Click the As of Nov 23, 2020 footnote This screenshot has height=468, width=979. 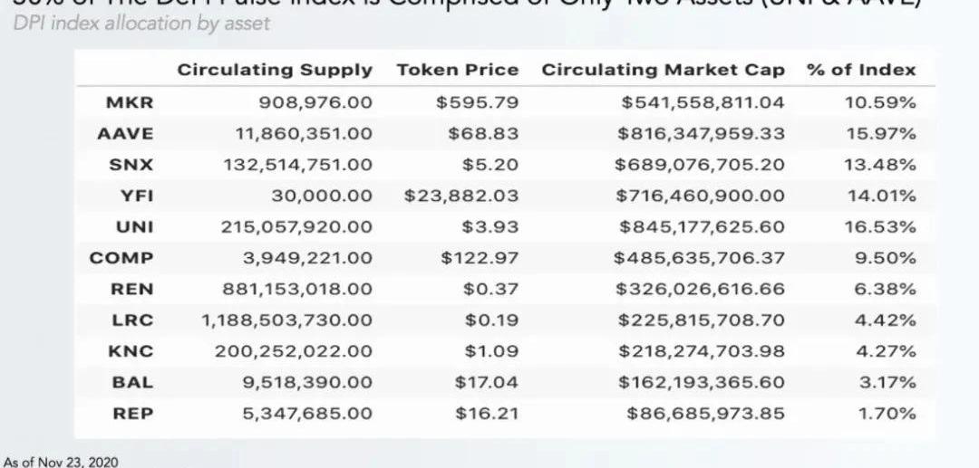click(61, 461)
